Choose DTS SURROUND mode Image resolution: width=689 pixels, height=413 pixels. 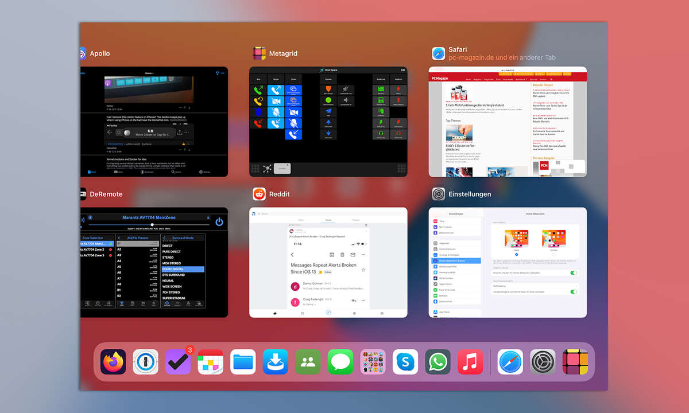(183, 275)
